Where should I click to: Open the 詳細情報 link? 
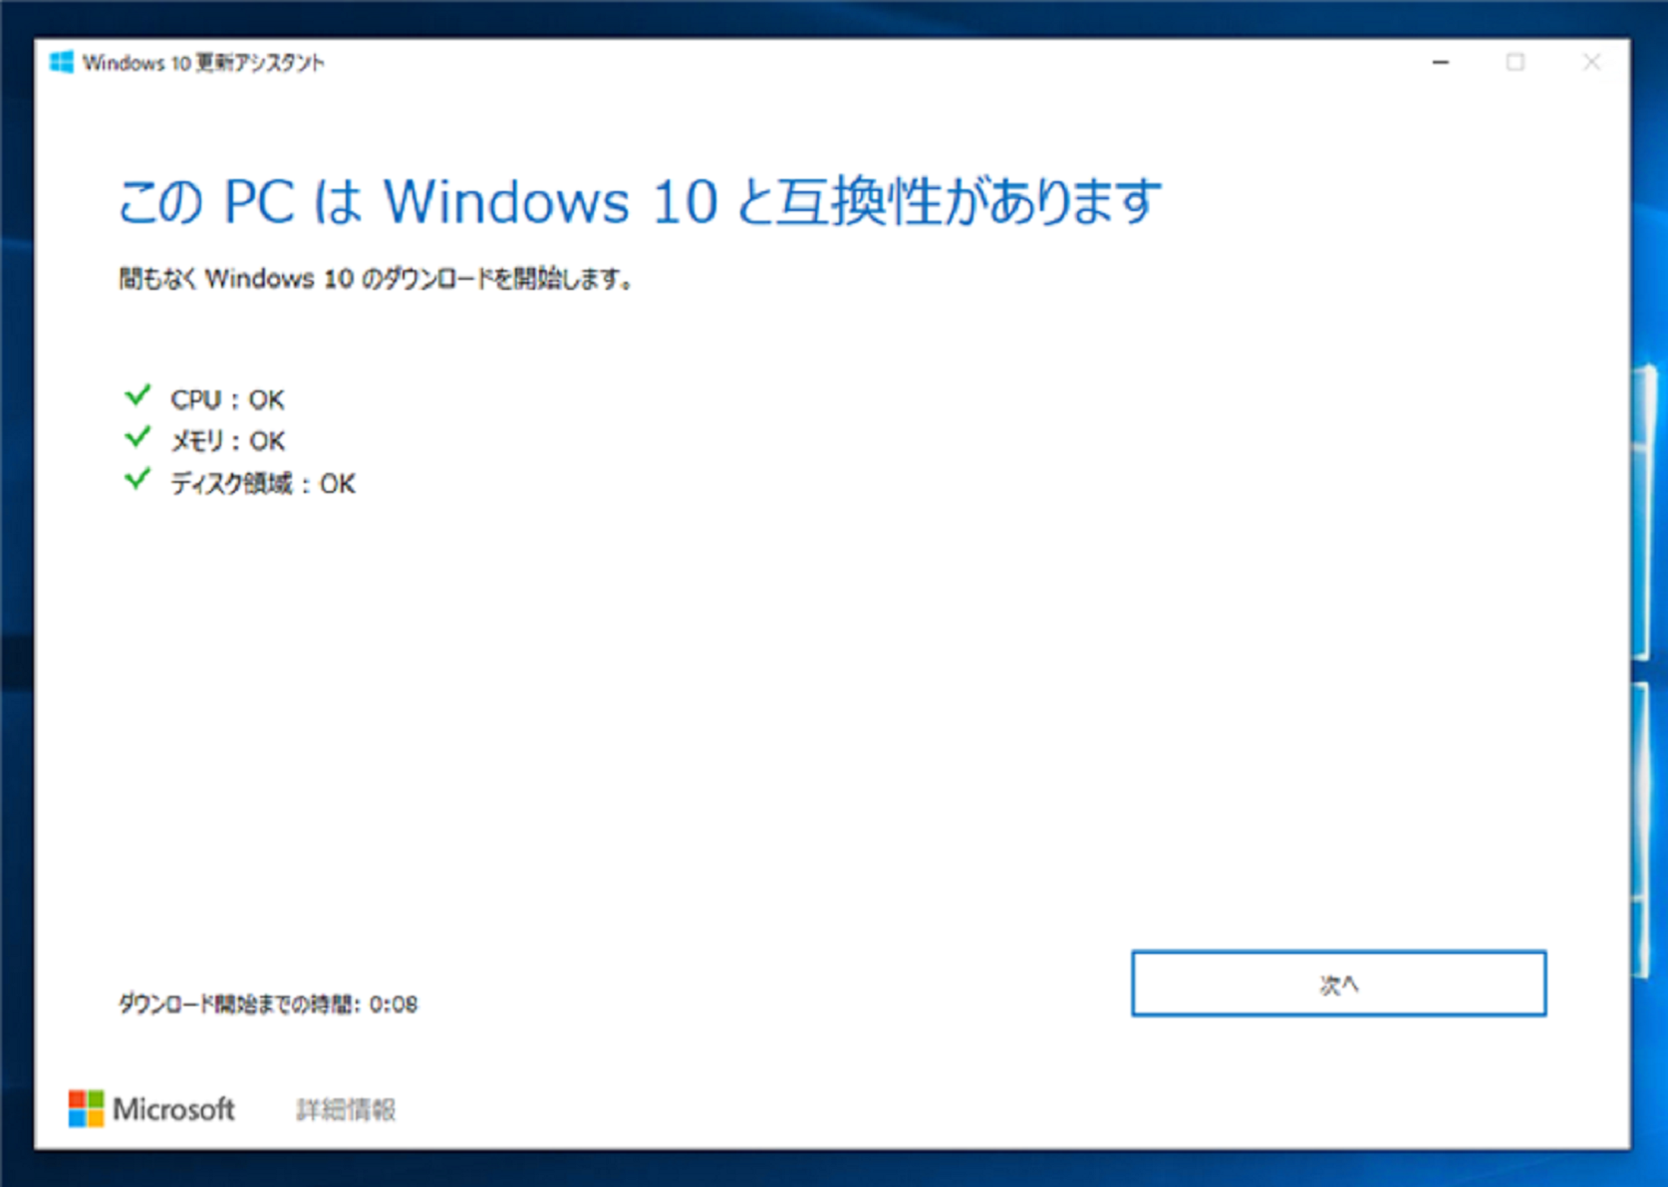346,1109
